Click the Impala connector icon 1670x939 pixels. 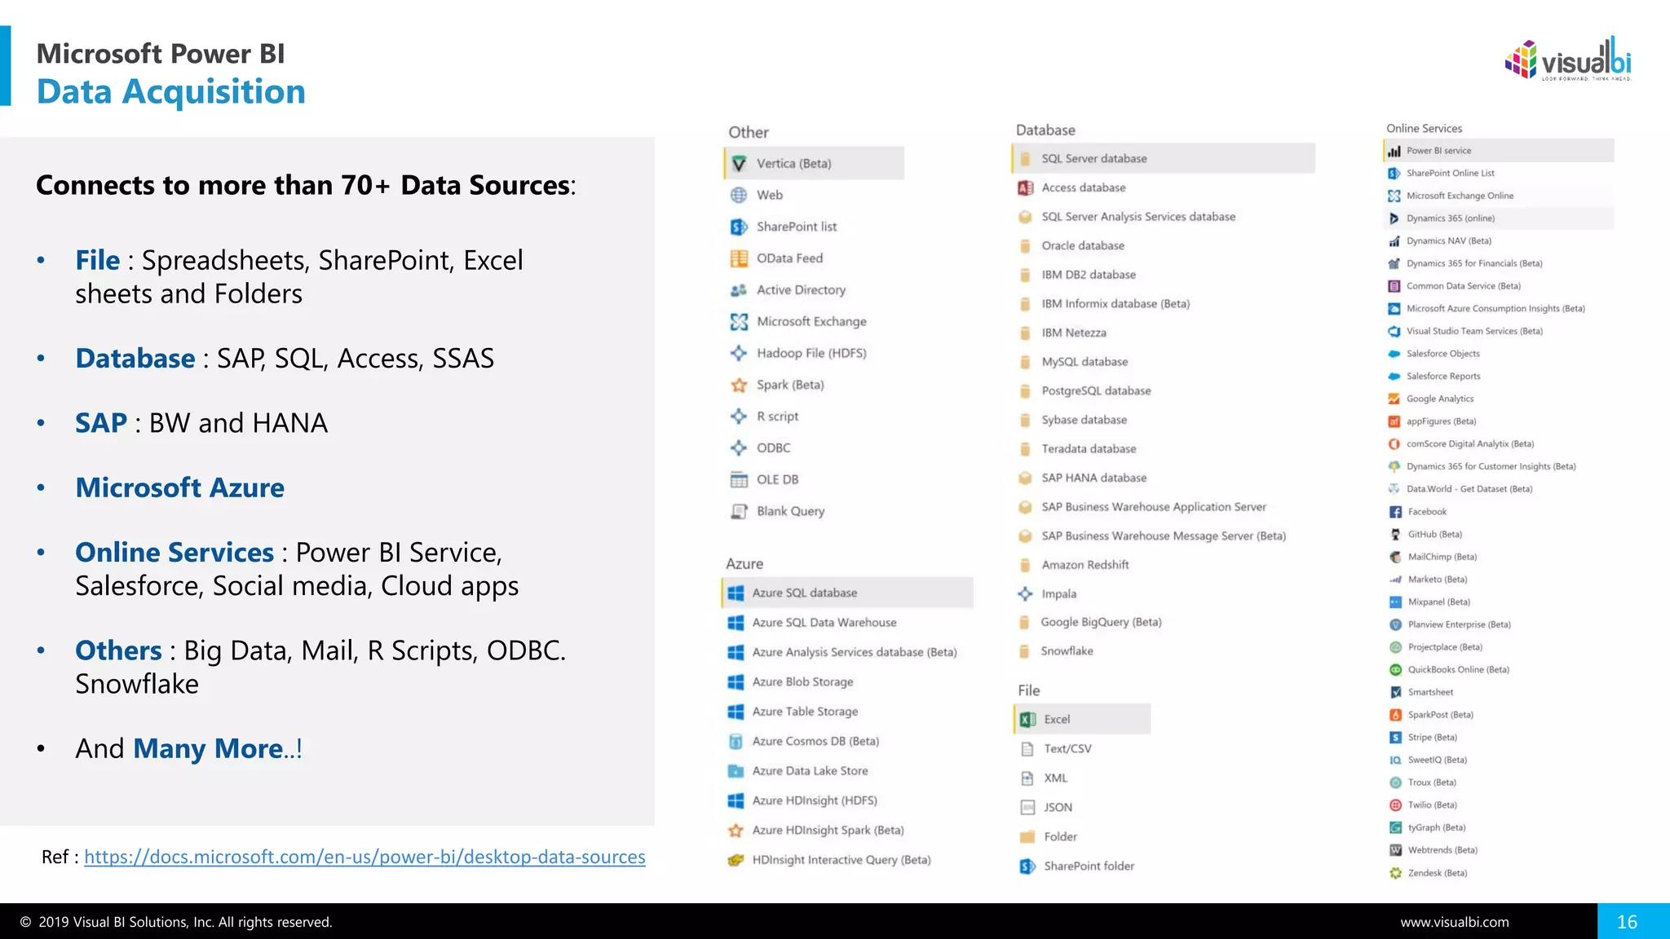[x=1026, y=594]
